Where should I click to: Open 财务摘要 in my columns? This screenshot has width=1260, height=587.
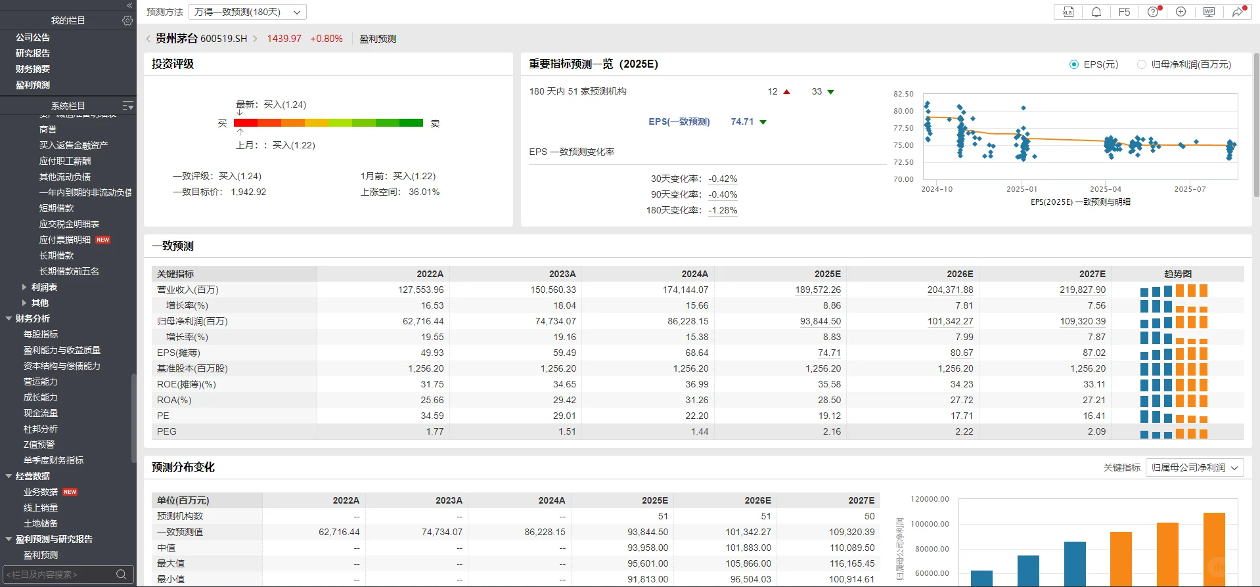33,69
